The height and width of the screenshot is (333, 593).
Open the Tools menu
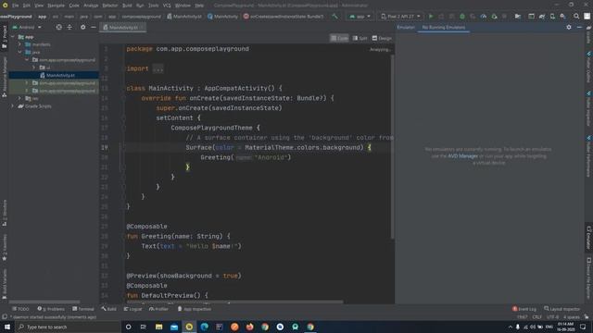[153, 6]
